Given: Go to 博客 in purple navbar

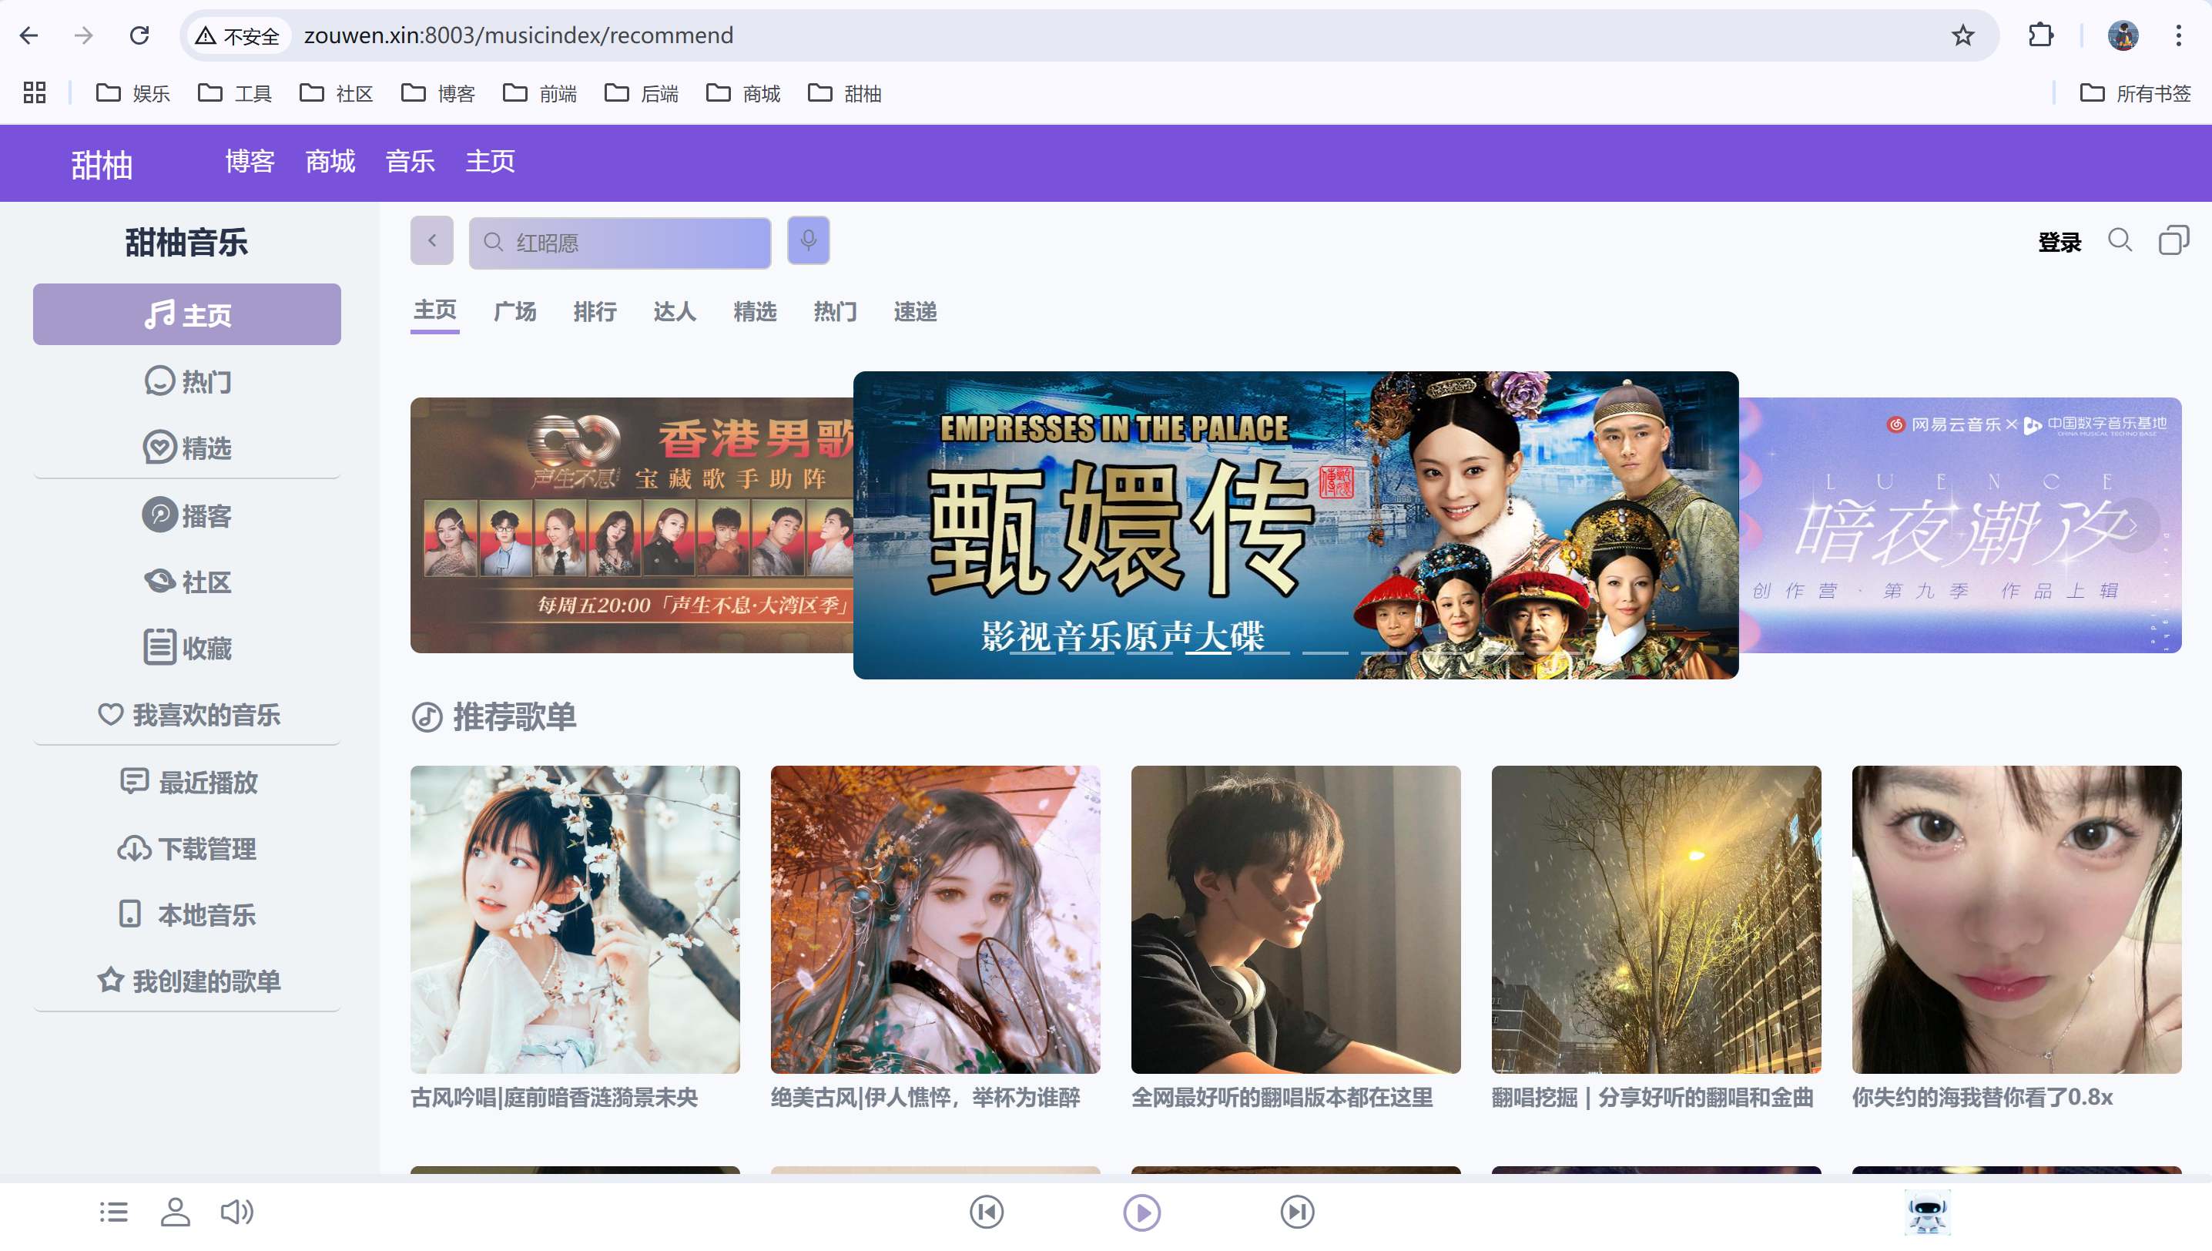Looking at the screenshot, I should tap(250, 161).
